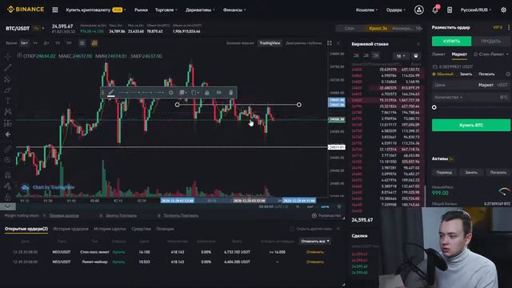Cancel the NEO/USDT limit-maker order
The image size is (512, 288).
coord(315,262)
